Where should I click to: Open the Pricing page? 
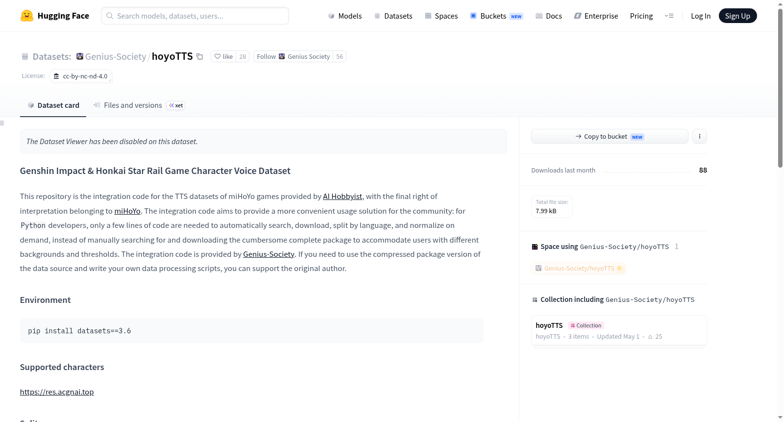pos(641,16)
